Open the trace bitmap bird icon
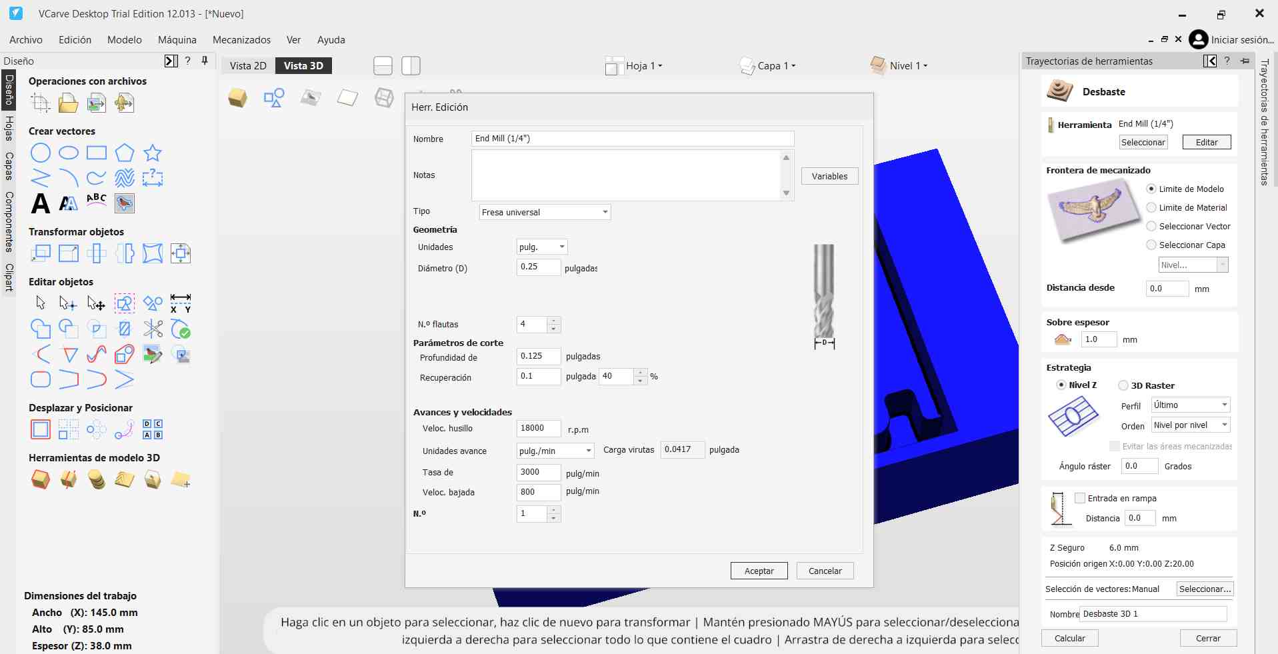 click(125, 203)
